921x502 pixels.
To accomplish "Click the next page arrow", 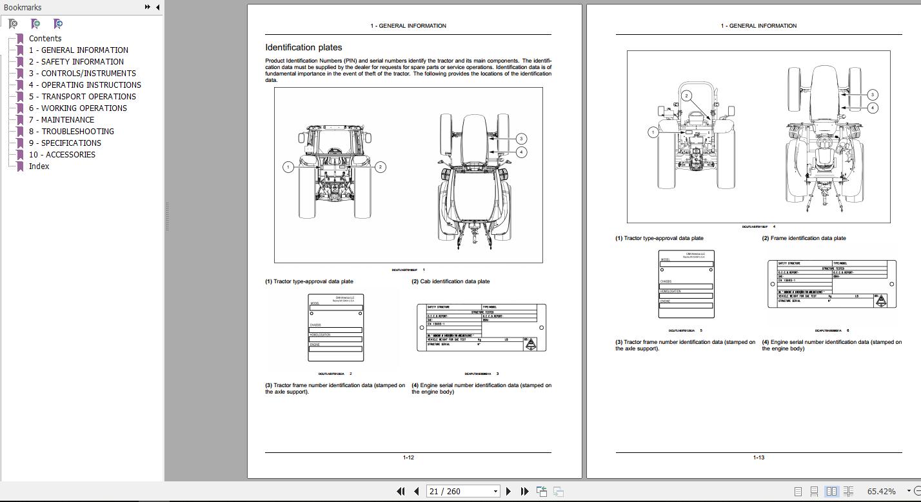I will (508, 491).
